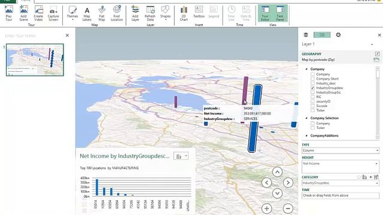Image resolution: width=383 pixels, height=215 pixels.
Task: Change the chart type dropdown
Action: pos(181,156)
